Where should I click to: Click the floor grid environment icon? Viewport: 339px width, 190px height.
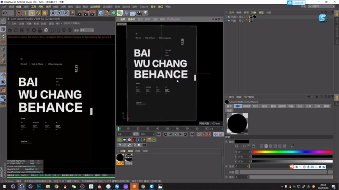132,13
